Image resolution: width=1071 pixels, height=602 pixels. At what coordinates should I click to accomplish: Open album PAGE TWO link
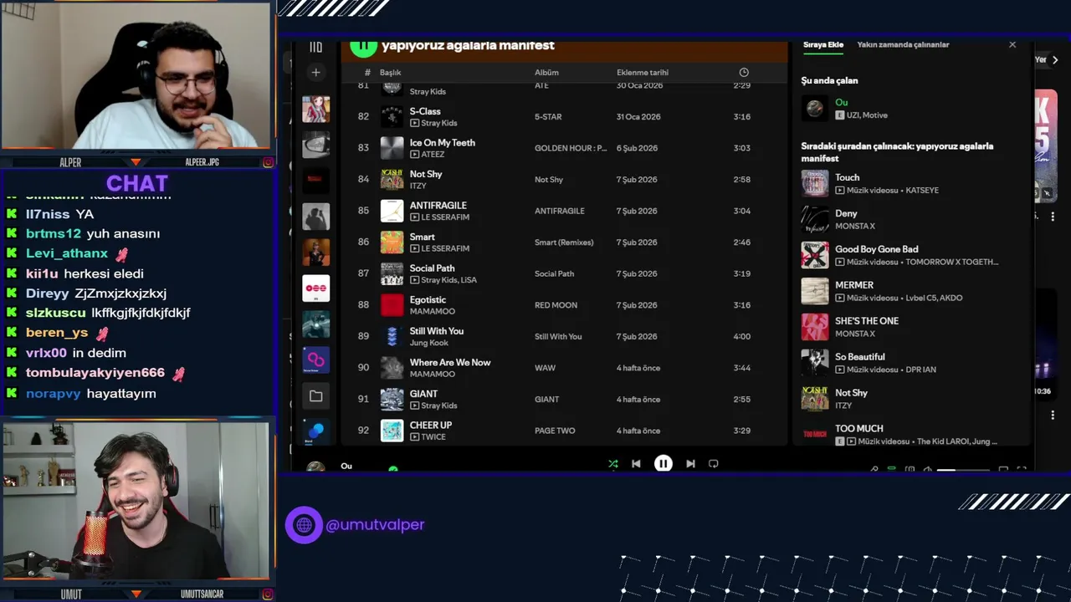pos(555,431)
